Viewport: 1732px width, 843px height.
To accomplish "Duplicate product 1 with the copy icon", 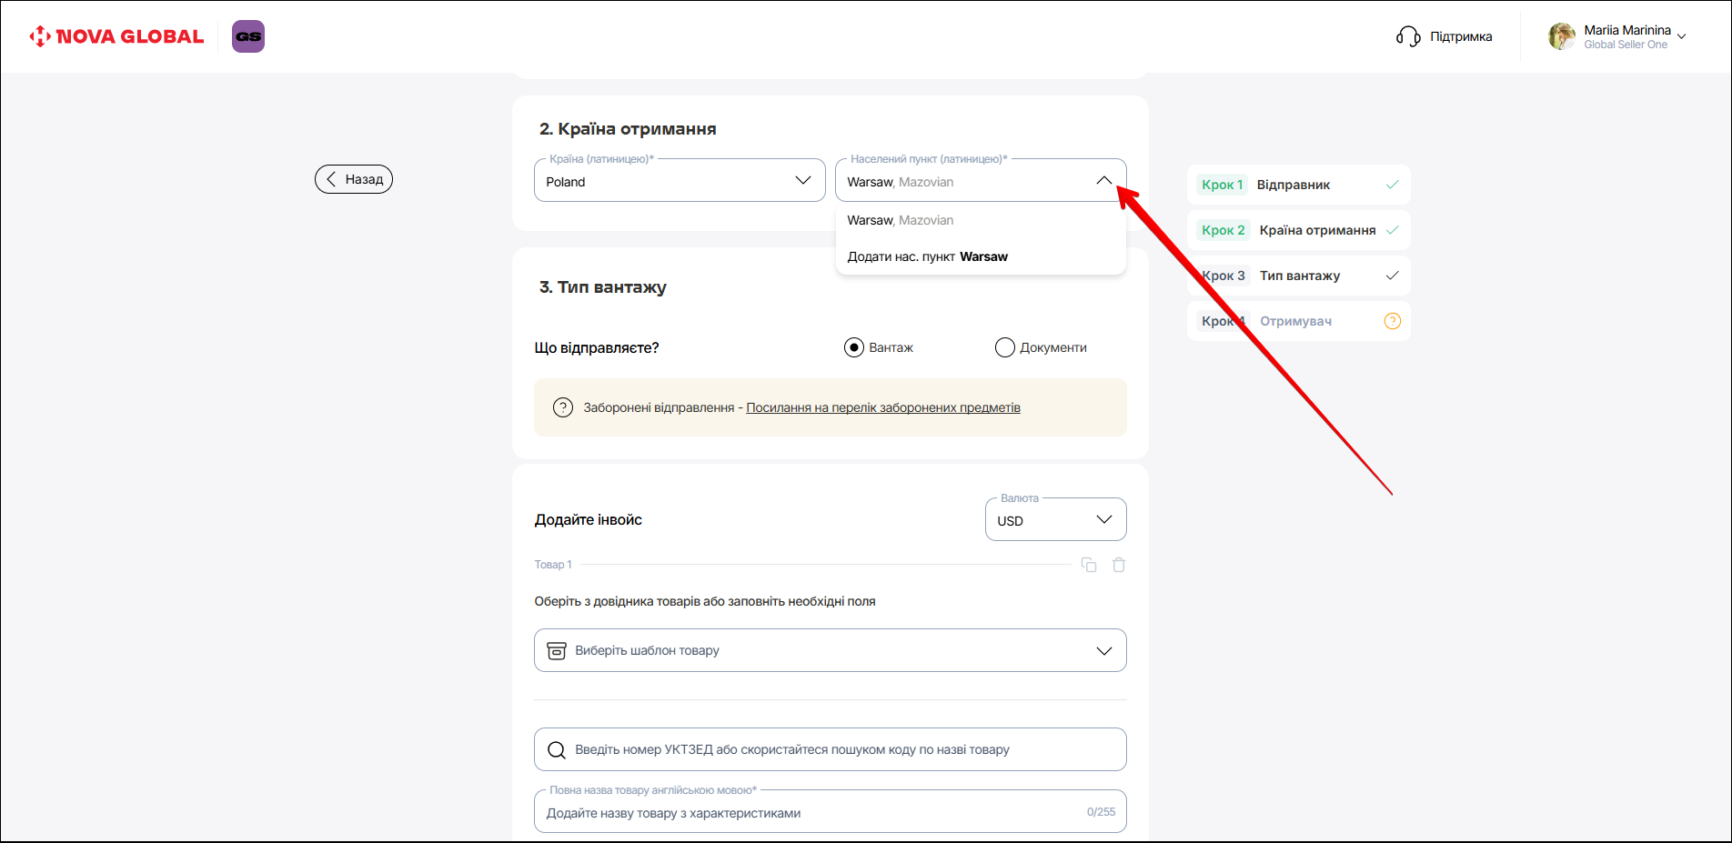I will (1088, 565).
